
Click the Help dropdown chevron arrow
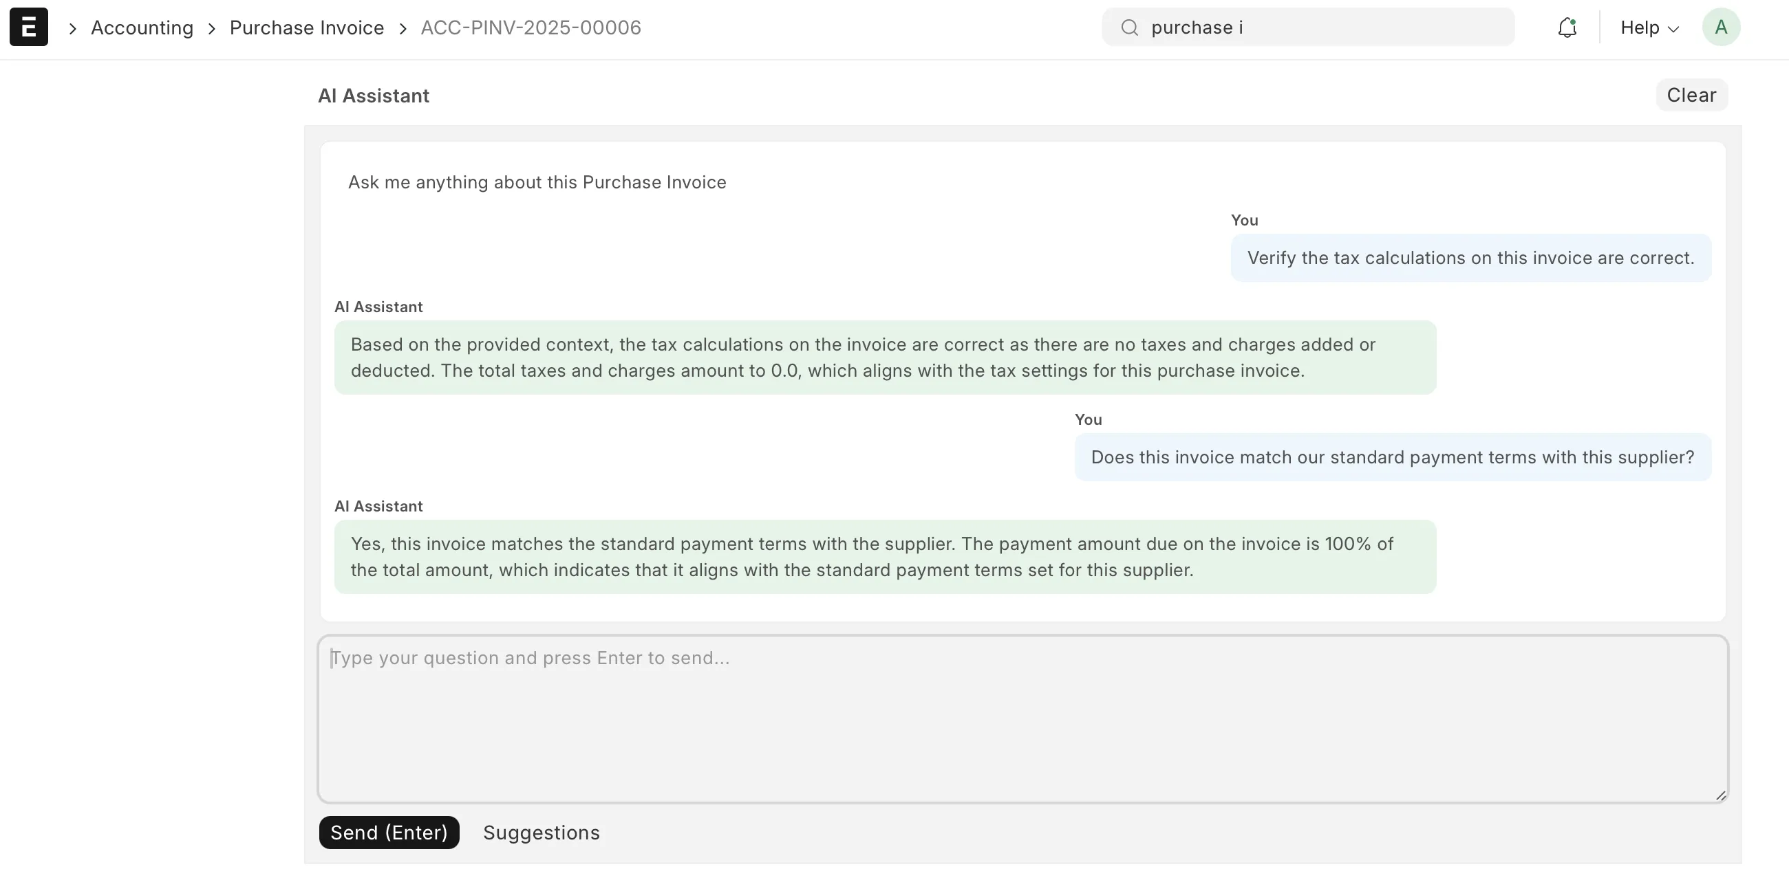pyautogui.click(x=1673, y=29)
